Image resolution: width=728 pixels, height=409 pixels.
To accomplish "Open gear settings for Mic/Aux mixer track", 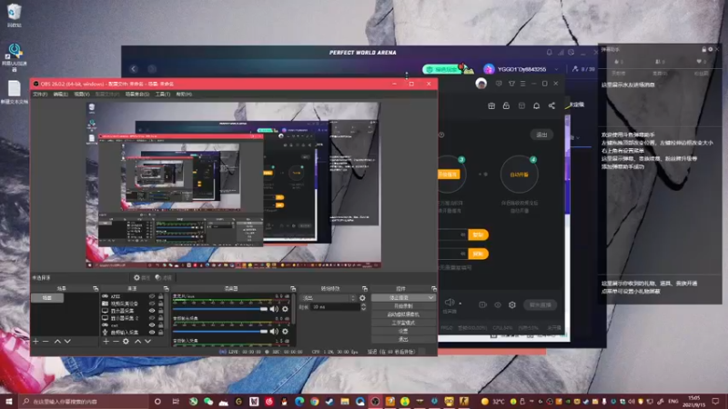I will [285, 309].
